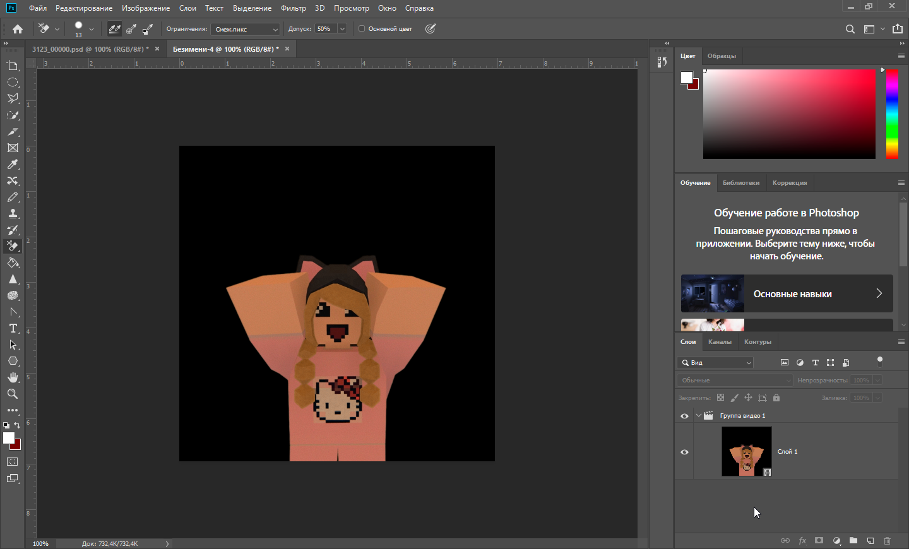
Task: Swap foreground and background colors
Action: 18,425
